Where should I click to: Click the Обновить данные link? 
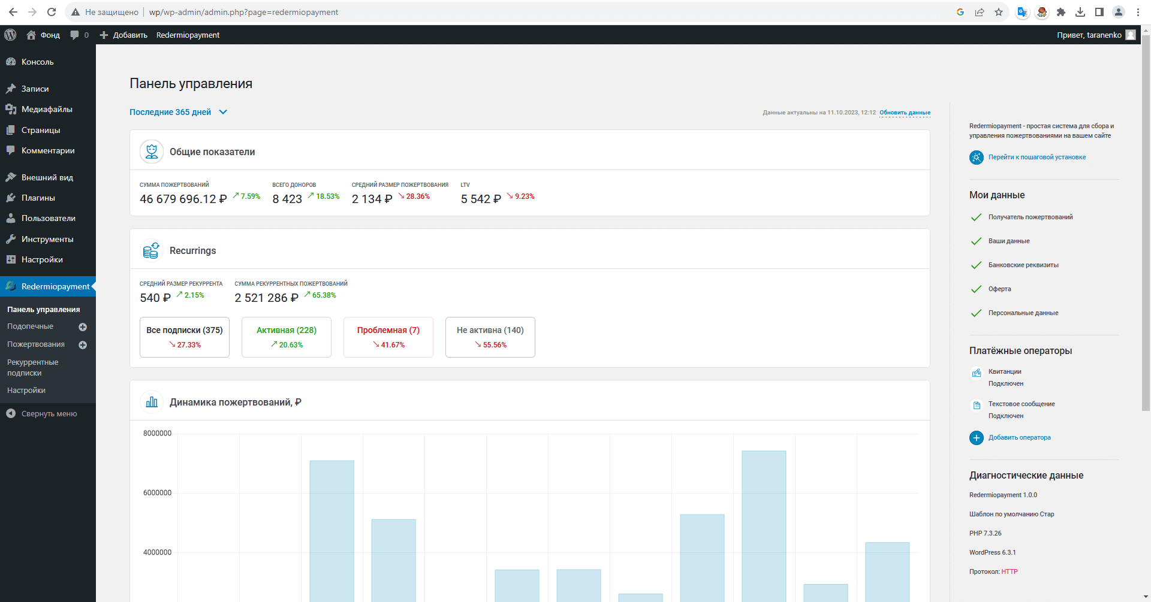coord(905,113)
